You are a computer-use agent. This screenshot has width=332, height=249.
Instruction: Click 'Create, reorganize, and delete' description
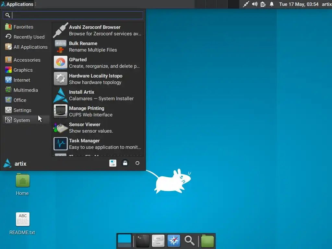pos(104,66)
